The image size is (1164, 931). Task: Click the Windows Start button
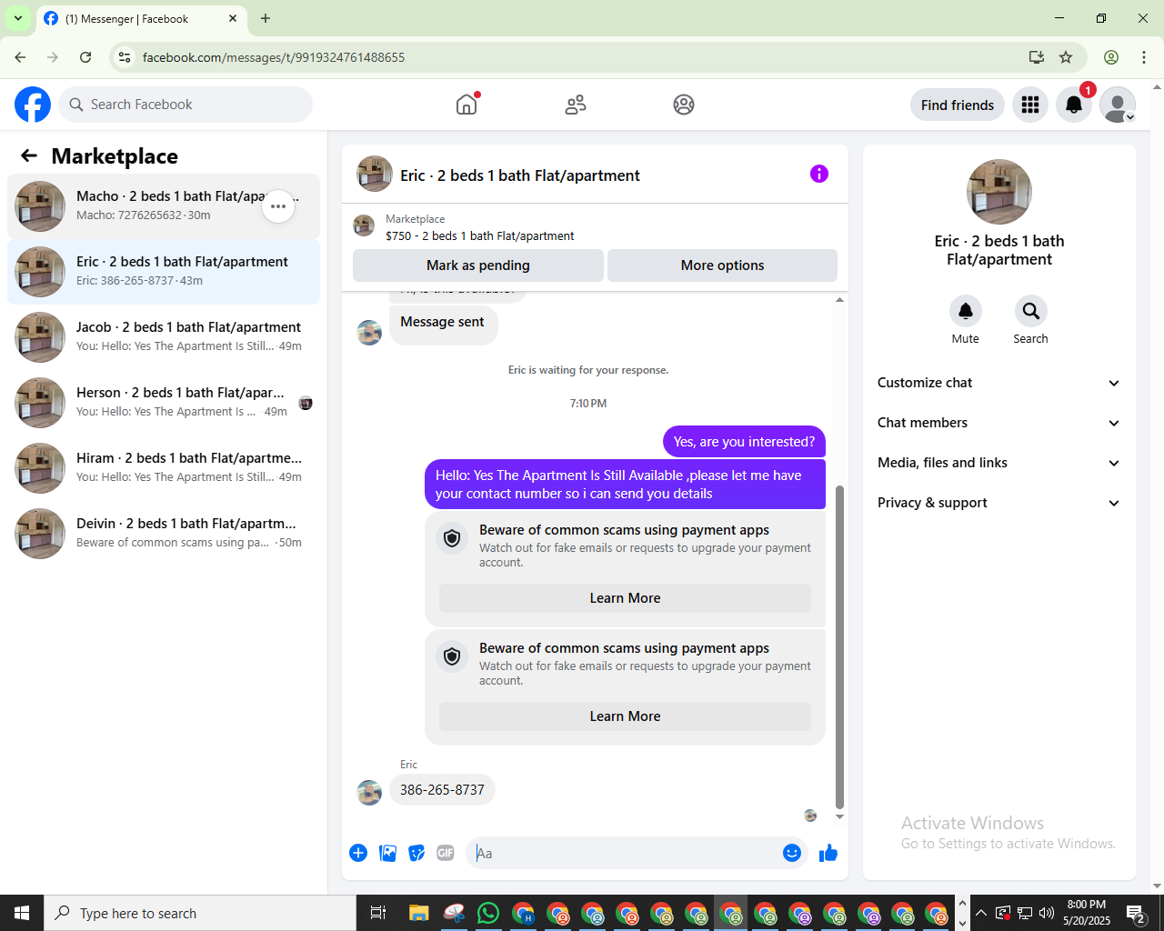pos(22,913)
